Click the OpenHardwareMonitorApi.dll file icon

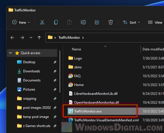[x=71, y=103]
